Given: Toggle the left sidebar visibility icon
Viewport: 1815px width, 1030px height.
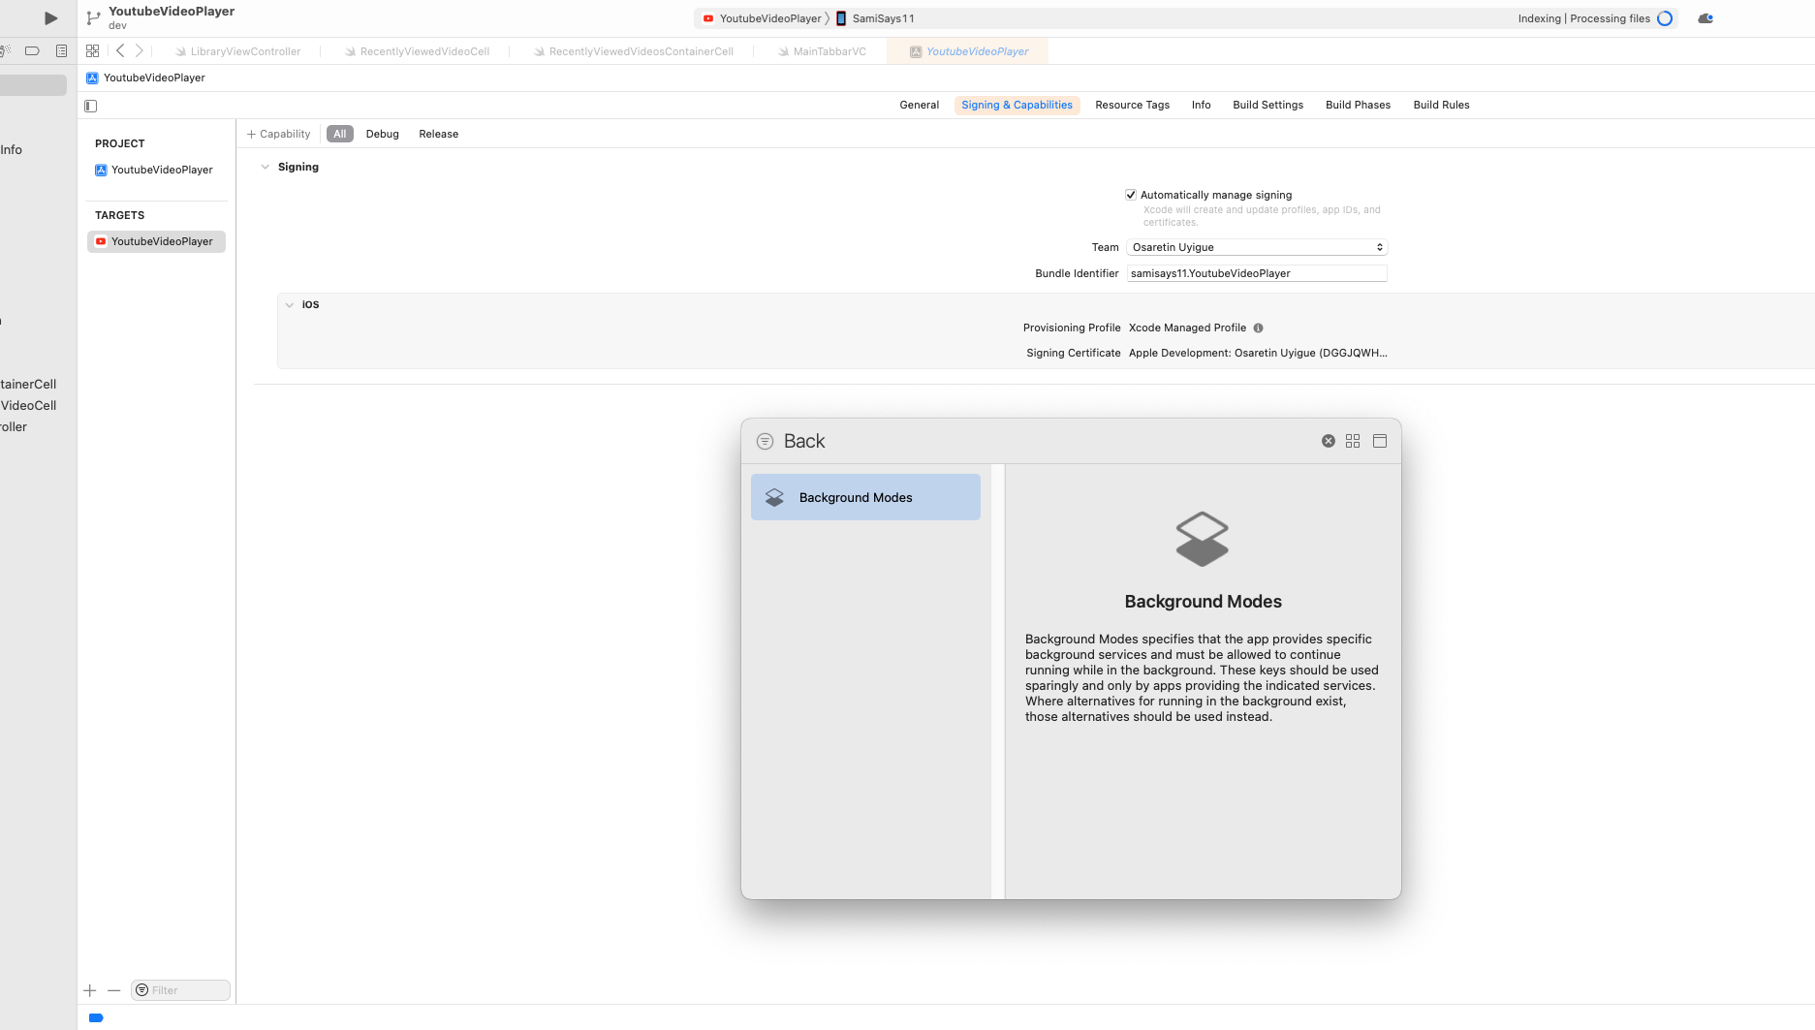Looking at the screenshot, I should coord(90,106).
